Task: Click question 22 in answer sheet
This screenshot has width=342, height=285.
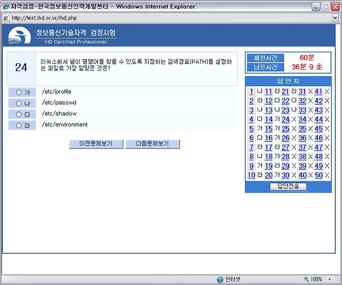Action: click(285, 101)
